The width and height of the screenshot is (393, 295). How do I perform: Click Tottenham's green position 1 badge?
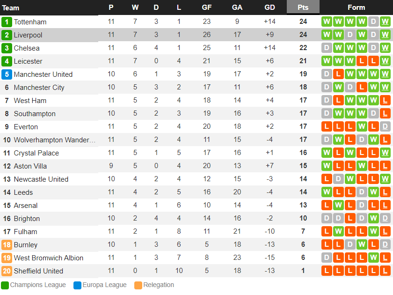point(7,22)
